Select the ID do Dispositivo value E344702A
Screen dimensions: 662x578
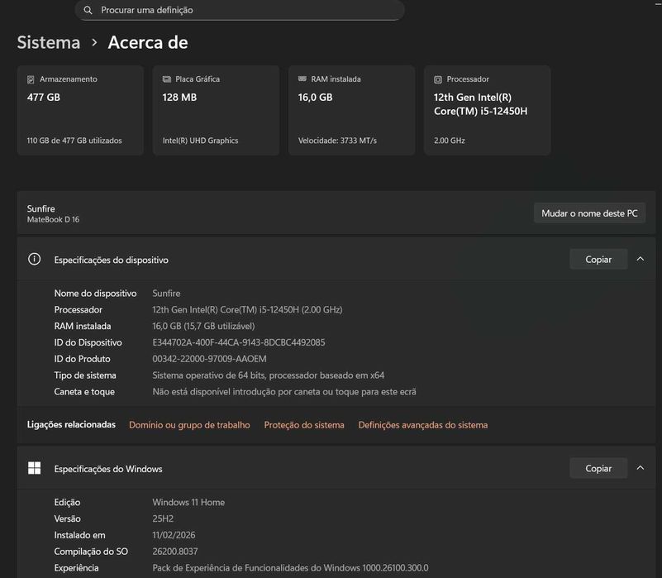(239, 342)
